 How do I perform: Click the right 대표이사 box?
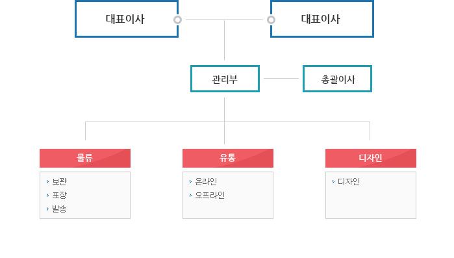(322, 19)
